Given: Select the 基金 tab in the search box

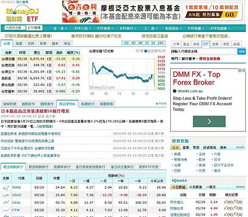Looking at the screenshot, I should [186, 44].
